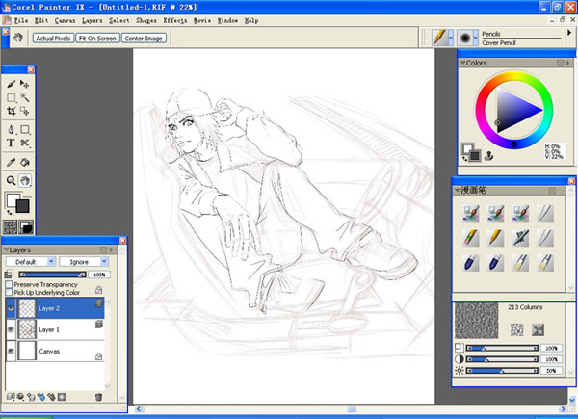
Task: Open the Effects menu
Action: (175, 19)
